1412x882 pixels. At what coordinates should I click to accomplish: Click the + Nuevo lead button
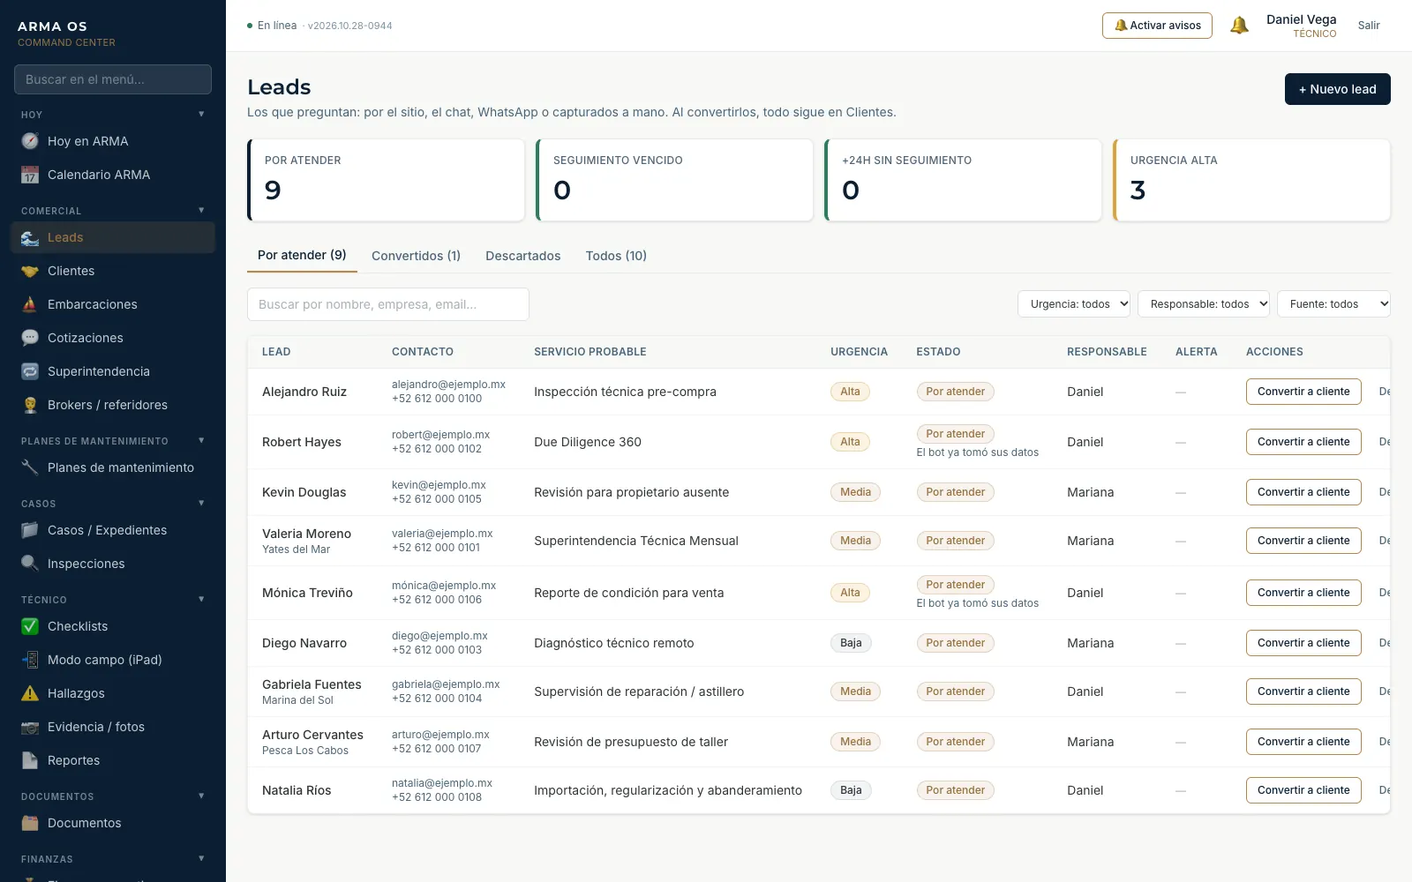coord(1337,89)
